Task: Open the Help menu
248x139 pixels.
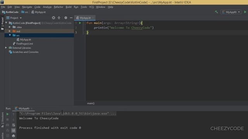Action: coord(110,7)
